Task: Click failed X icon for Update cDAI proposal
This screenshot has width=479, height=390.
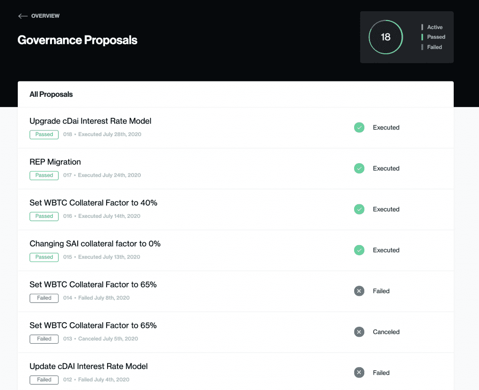Action: click(359, 373)
